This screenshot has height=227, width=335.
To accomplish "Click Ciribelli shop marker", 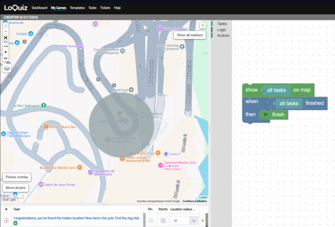I will pos(31,33).
